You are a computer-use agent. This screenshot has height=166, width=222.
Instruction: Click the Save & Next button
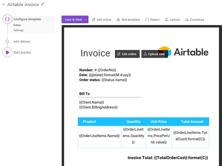click(73, 19)
